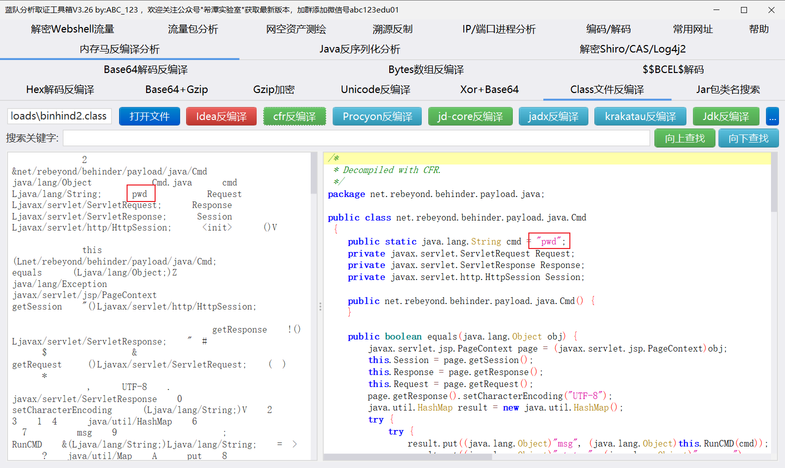Open the 解密Webshell流量 tab
This screenshot has width=785, height=468.
(x=73, y=29)
